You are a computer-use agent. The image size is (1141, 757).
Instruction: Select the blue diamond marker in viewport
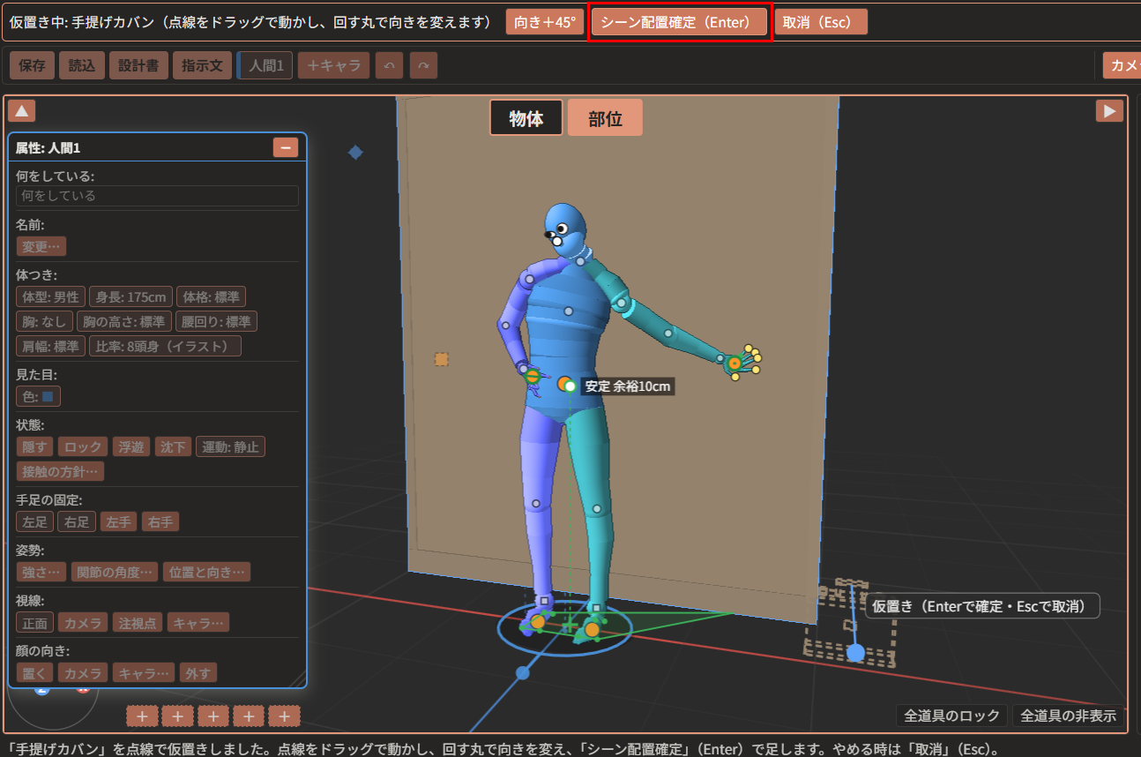(x=355, y=153)
